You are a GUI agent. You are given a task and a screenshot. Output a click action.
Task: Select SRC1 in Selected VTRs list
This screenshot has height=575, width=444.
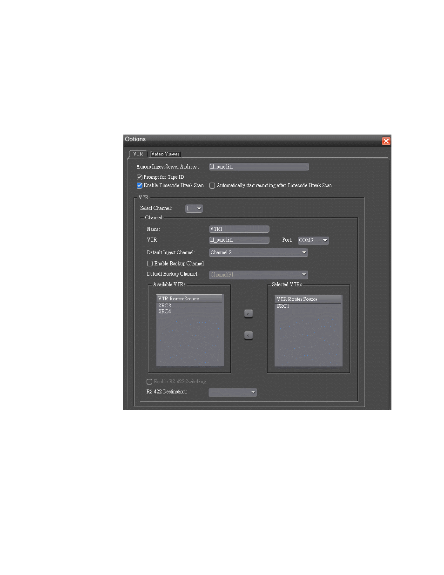pos(283,306)
